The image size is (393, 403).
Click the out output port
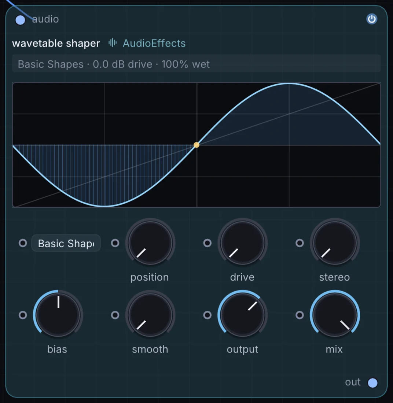[372, 383]
